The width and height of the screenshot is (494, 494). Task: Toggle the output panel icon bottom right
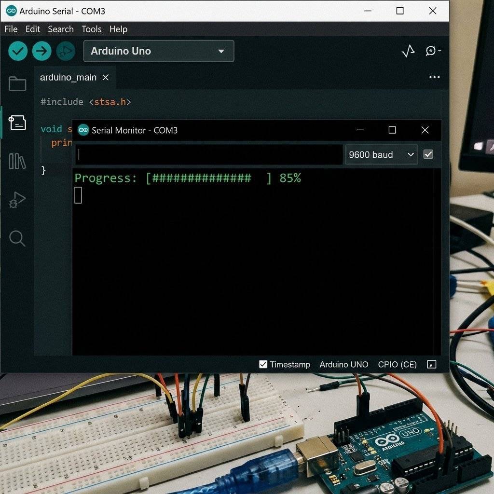pos(431,365)
